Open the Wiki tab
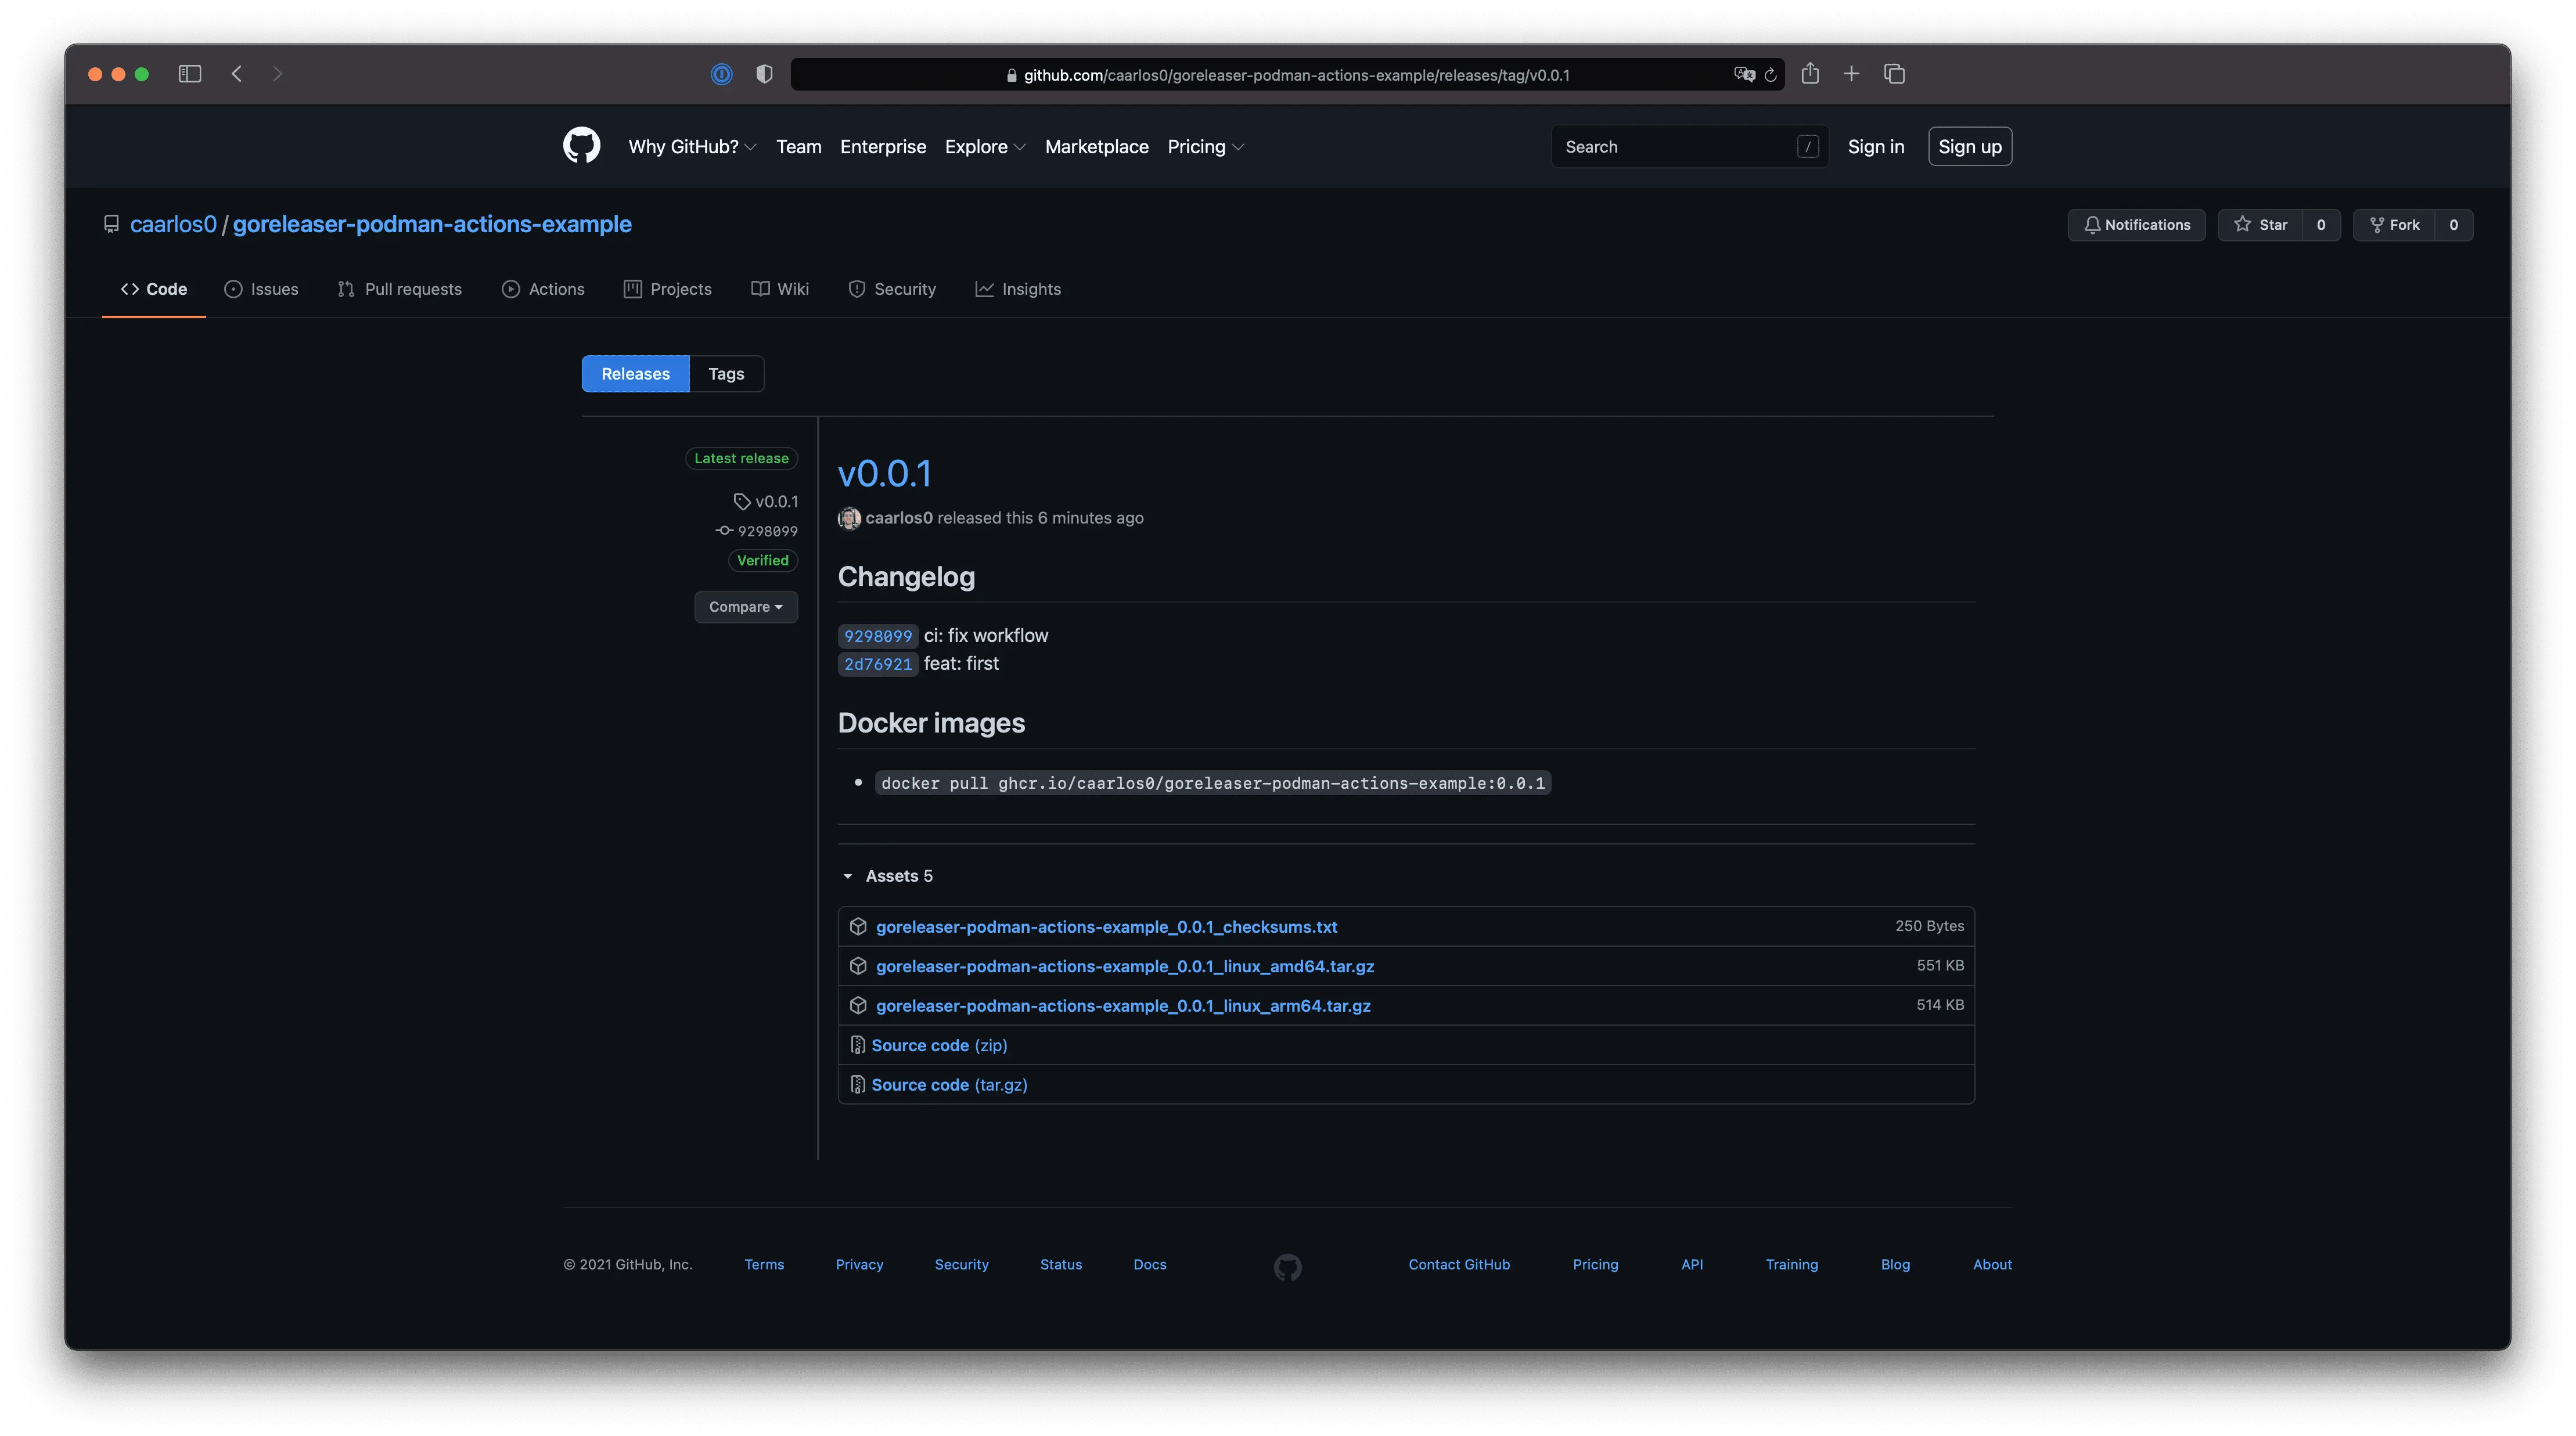 [x=780, y=289]
